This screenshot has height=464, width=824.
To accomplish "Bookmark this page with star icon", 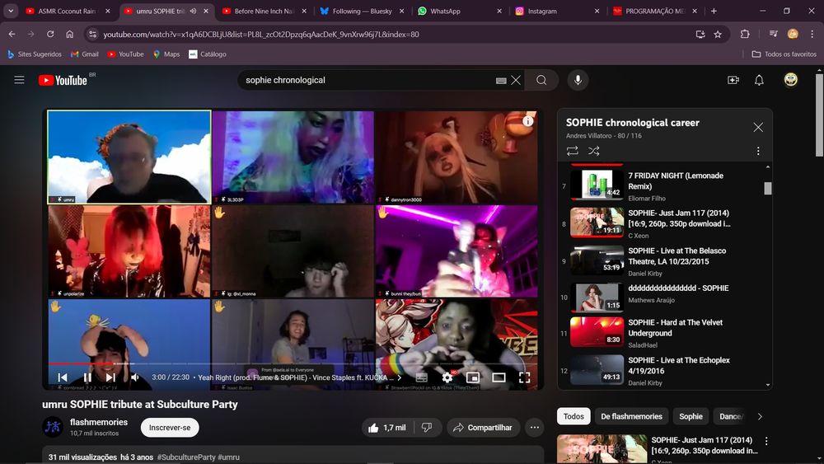I will pyautogui.click(x=718, y=34).
